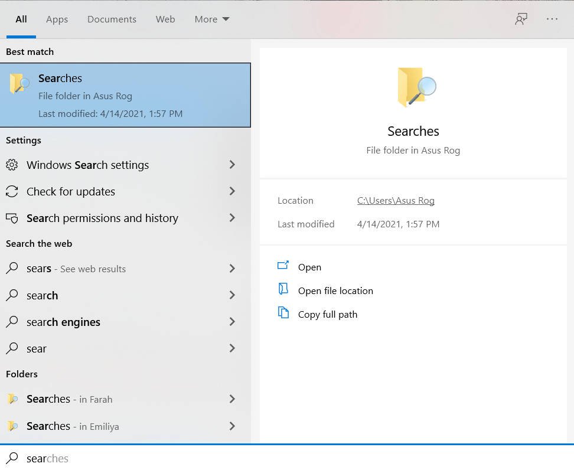This screenshot has height=470, width=574.
Task: Click the feedback person icon
Action: coord(521,19)
